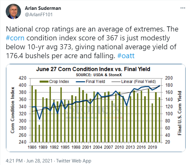Click the Final U.S. Corn Yield axis label
The image size is (190, 165).
179,113
